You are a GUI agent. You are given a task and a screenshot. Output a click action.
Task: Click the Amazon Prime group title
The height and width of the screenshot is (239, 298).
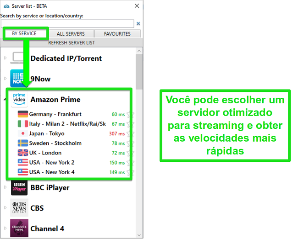(55, 100)
